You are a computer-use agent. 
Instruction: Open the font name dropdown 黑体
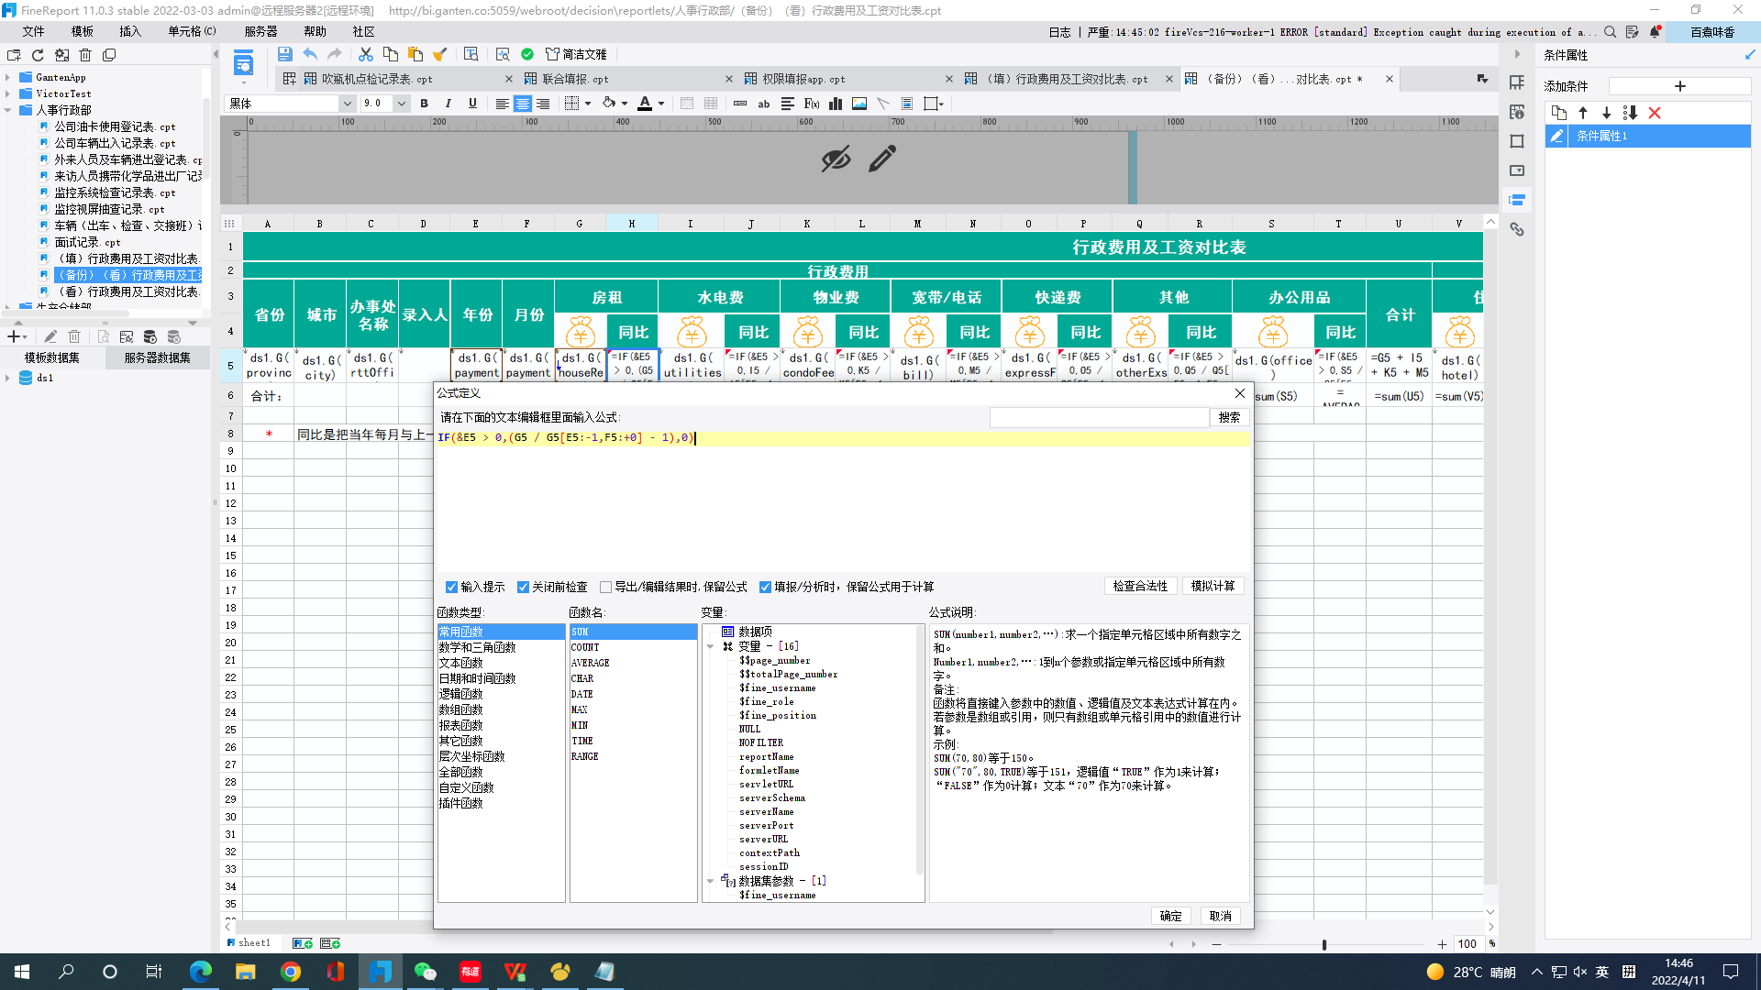tap(347, 104)
